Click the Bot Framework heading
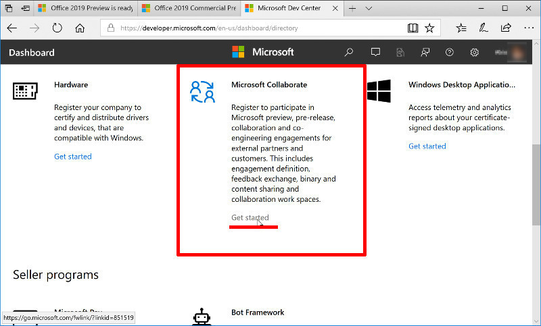 (x=258, y=313)
